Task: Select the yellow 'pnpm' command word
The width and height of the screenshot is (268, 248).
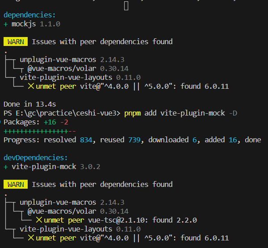Action: (x=133, y=113)
